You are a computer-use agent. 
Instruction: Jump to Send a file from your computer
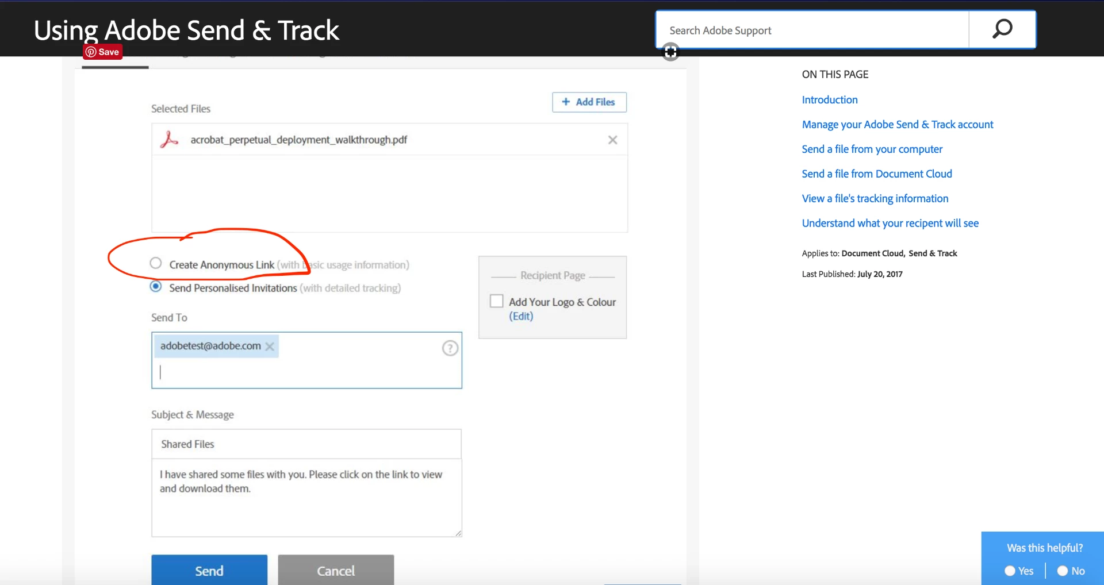coord(872,149)
